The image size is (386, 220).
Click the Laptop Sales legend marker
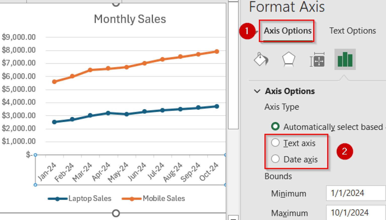click(x=57, y=198)
